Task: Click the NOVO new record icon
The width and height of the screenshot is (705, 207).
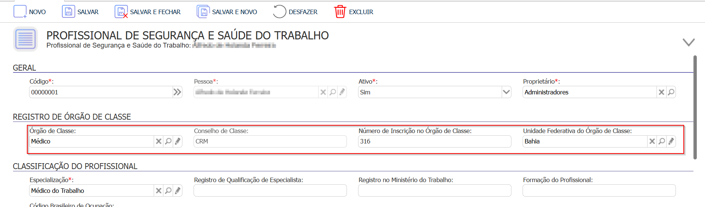Action: click(x=20, y=12)
